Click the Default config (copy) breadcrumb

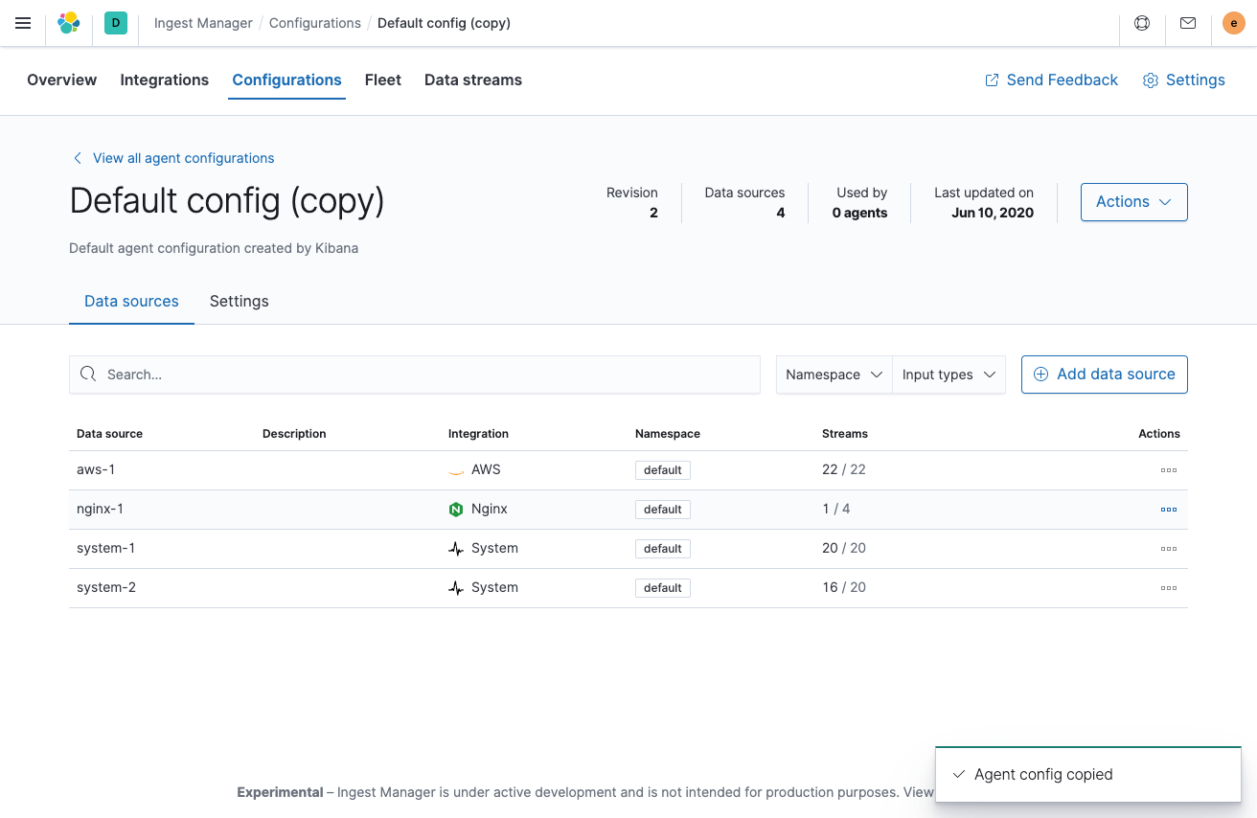444,23
